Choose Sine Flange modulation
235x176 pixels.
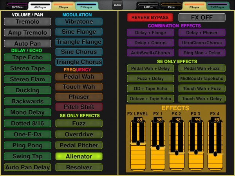tap(79, 32)
